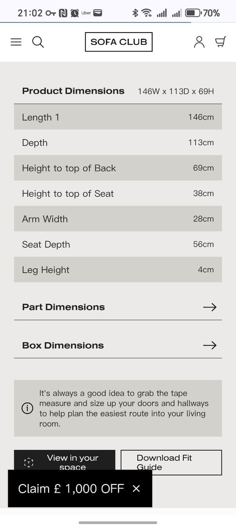Open the shopping cart icon
This screenshot has height=530, width=236.
(x=220, y=42)
